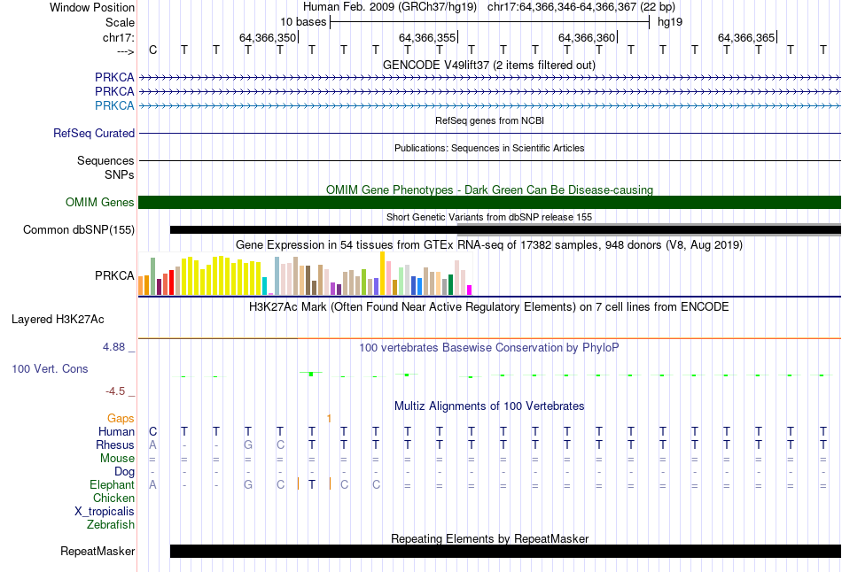Image resolution: width=842 pixels, height=572 pixels.
Task: Click the hg19 label beside scale bar
Action: pos(670,22)
